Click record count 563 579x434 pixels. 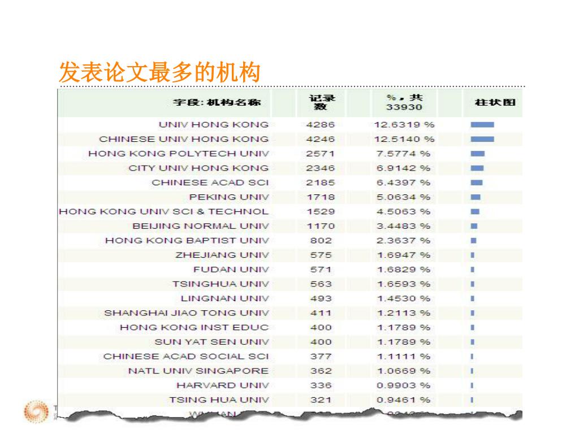321,284
